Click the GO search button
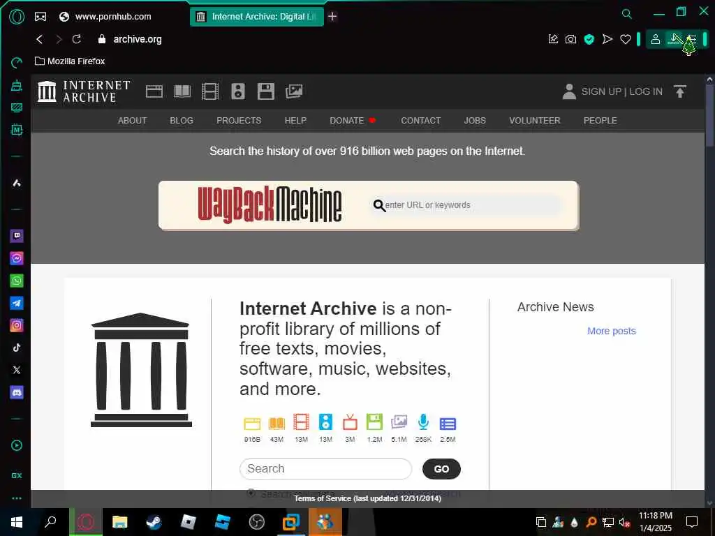Viewport: 715px width, 536px height. (x=441, y=469)
